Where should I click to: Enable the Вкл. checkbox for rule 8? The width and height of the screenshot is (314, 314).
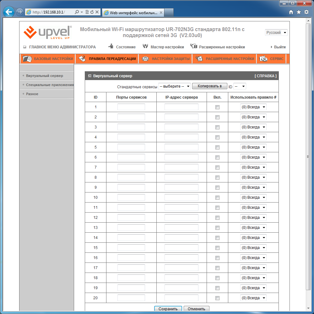click(217, 178)
